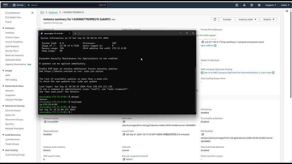Click the Learn more external-link icon
Screen dimensions: 292x164
273,73
